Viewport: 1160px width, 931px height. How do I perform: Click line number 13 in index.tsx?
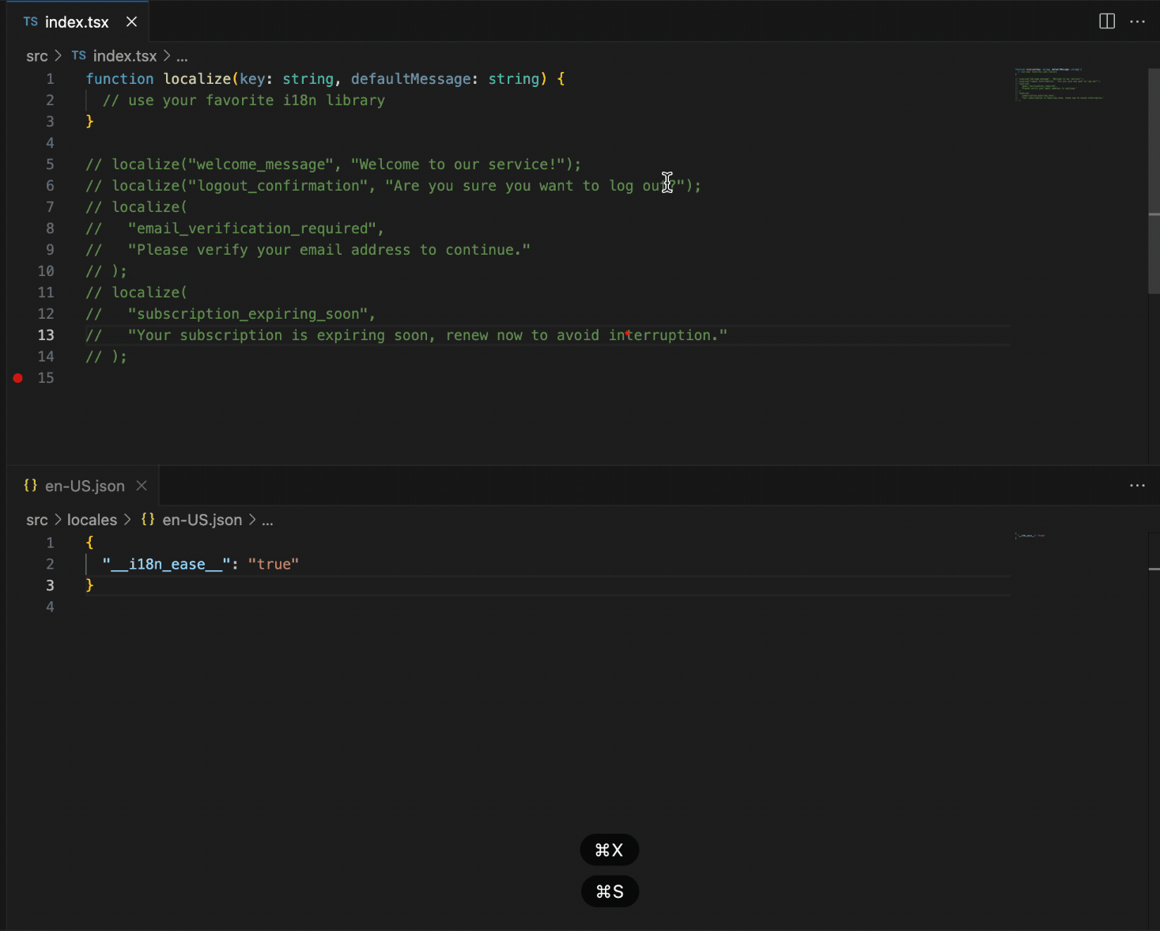tap(46, 335)
